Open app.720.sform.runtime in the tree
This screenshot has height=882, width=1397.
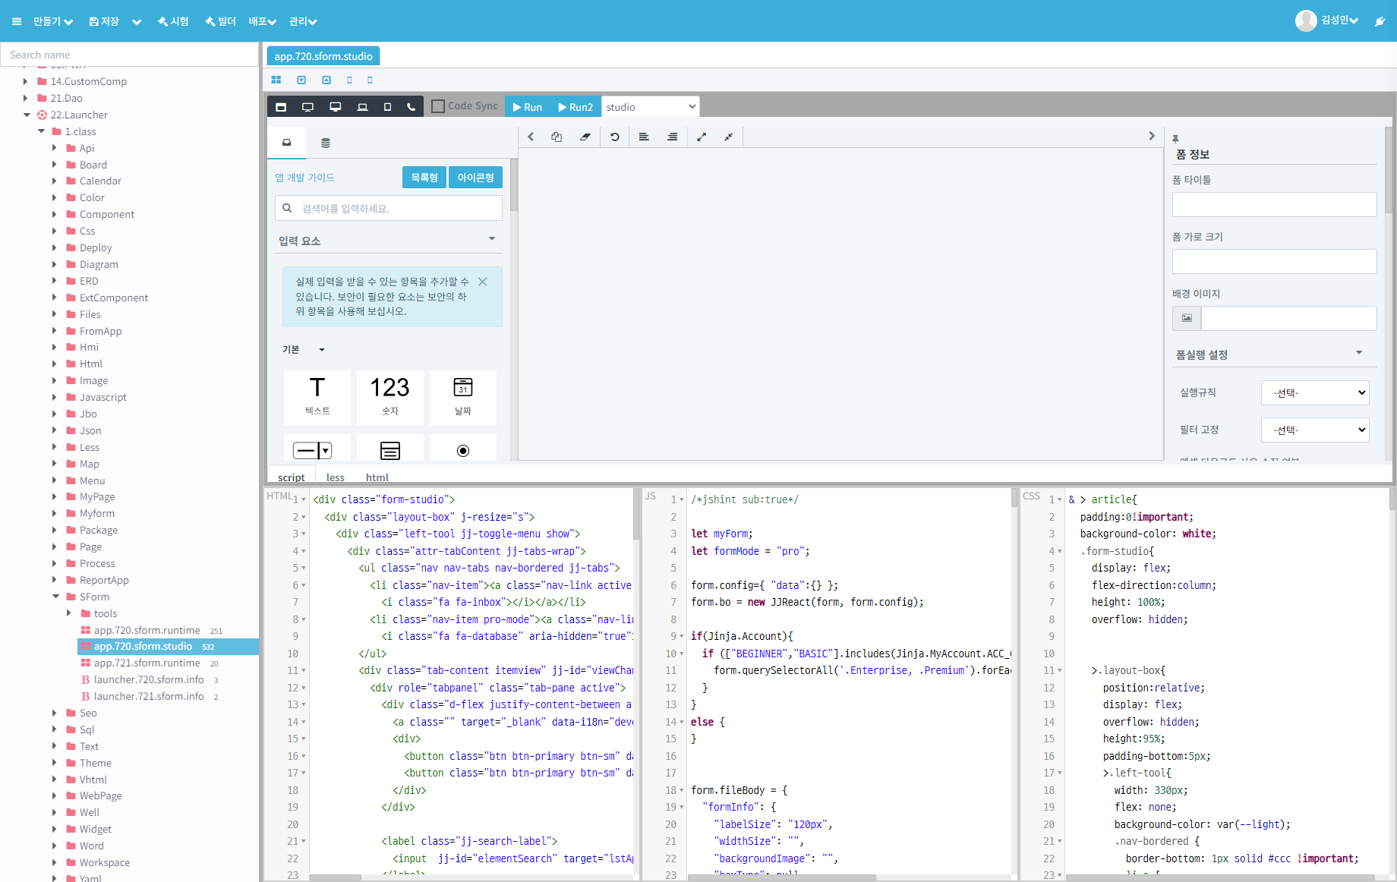pos(147,630)
